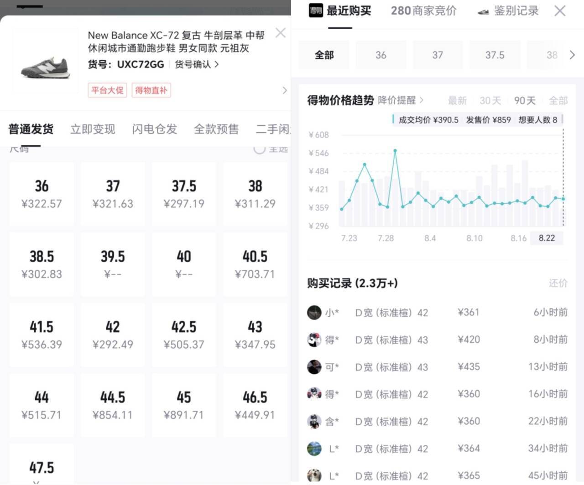This screenshot has height=485, width=584.
Task: Open buyer avatar for 小* purchase row
Action: pos(314,313)
